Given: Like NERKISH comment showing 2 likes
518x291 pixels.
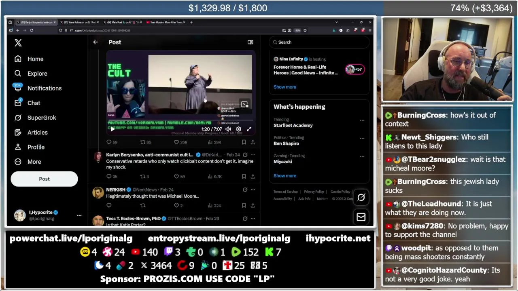Looking at the screenshot, I should click(178, 206).
